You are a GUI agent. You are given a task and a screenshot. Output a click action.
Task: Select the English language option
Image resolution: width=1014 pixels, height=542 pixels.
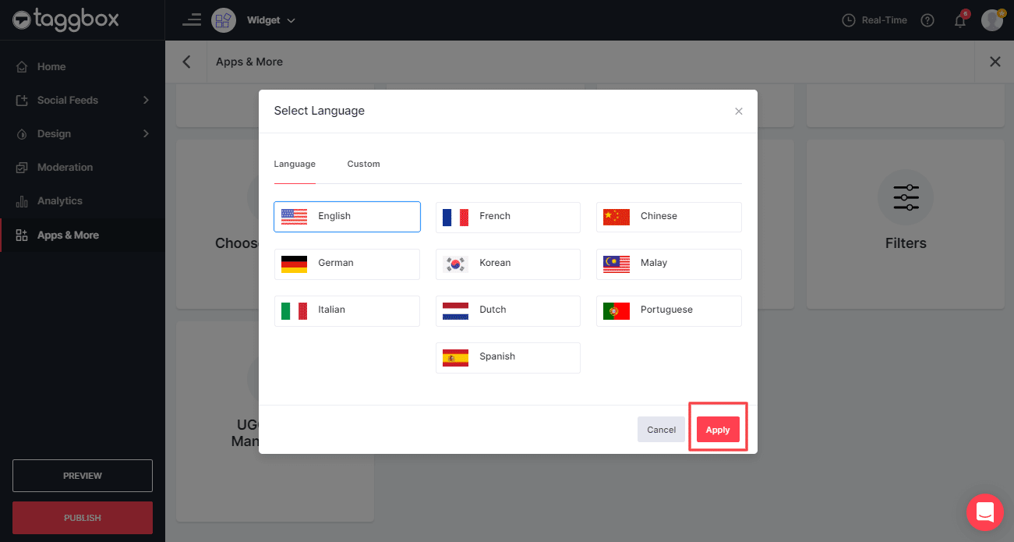point(347,217)
